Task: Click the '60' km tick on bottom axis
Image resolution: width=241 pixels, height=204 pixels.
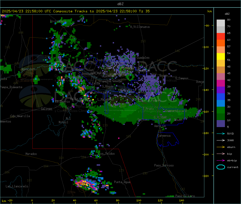Action: (x=96, y=200)
